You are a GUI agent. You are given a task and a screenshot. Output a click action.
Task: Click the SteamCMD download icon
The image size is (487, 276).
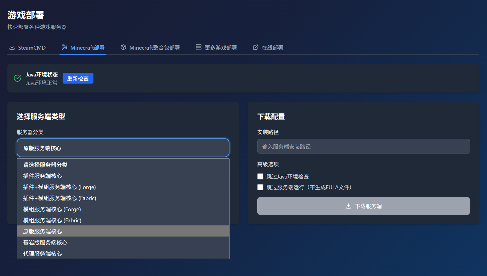point(12,47)
